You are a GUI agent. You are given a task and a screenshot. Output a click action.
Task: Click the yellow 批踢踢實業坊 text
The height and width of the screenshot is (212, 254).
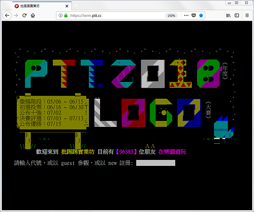pyautogui.click(x=78, y=152)
